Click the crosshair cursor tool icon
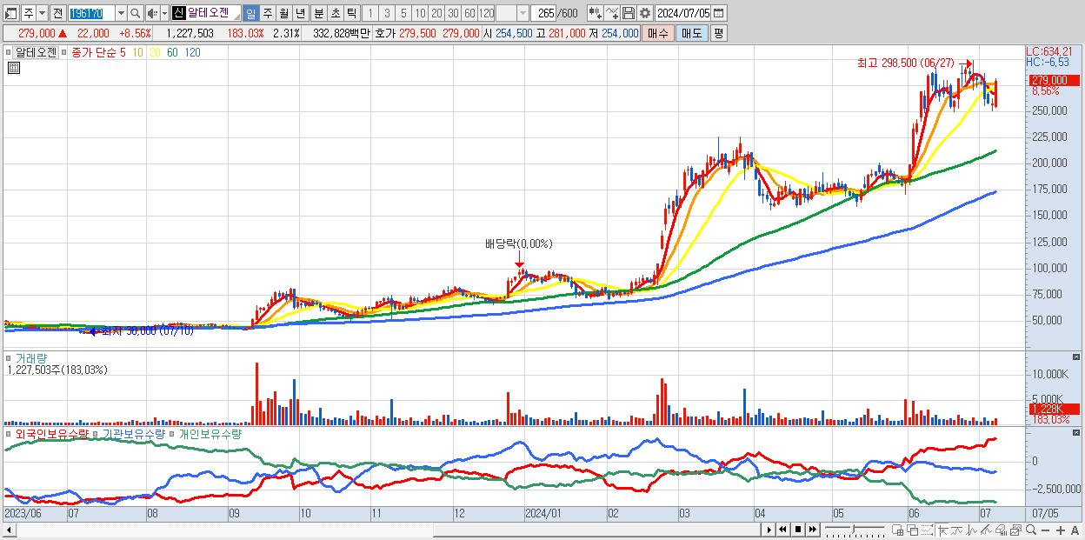 pos(942,530)
